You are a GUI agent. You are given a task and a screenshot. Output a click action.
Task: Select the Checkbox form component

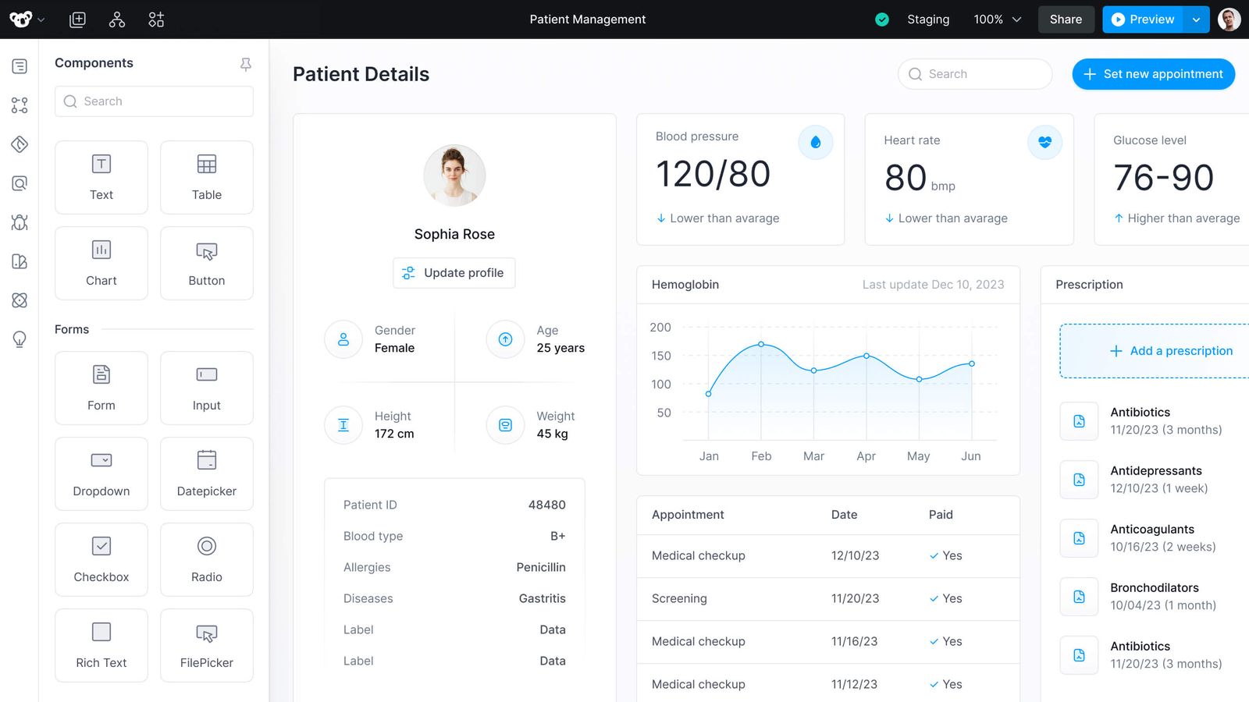(x=101, y=559)
